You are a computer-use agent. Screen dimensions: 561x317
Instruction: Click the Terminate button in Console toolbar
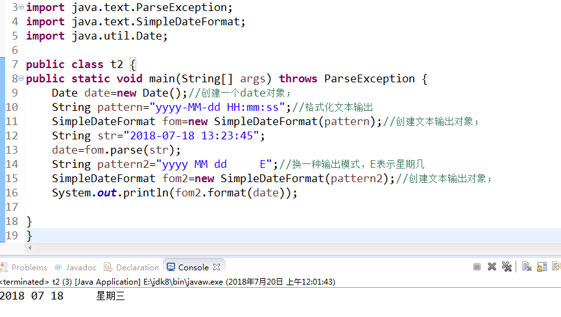tap(477, 267)
